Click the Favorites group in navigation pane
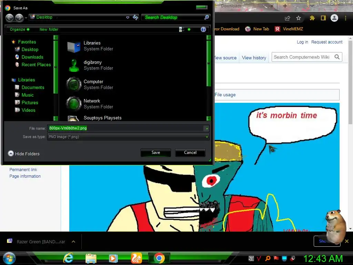This screenshot has width=353, height=265. [27, 42]
